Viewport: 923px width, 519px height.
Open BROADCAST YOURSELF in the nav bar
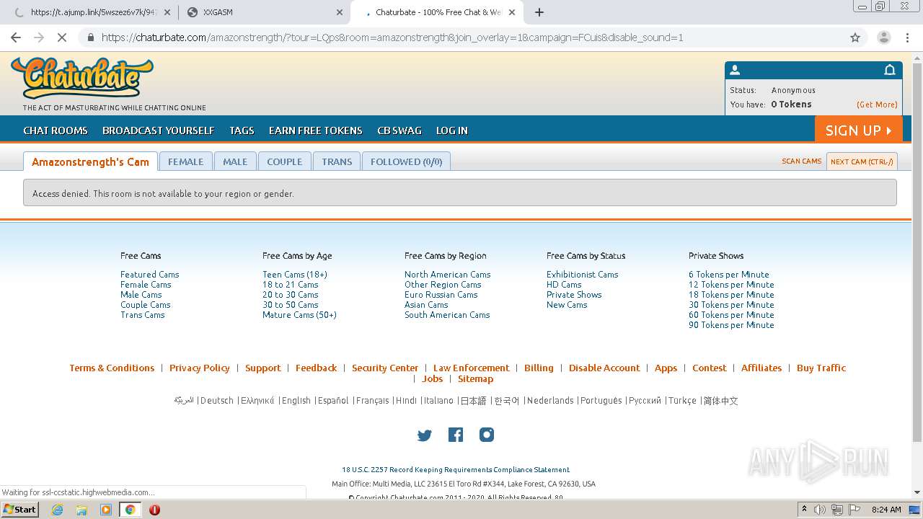(159, 130)
